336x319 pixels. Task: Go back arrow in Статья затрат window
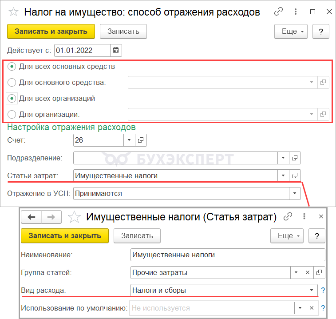31,217
